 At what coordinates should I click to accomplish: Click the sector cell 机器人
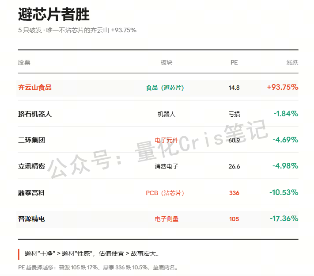(166, 114)
